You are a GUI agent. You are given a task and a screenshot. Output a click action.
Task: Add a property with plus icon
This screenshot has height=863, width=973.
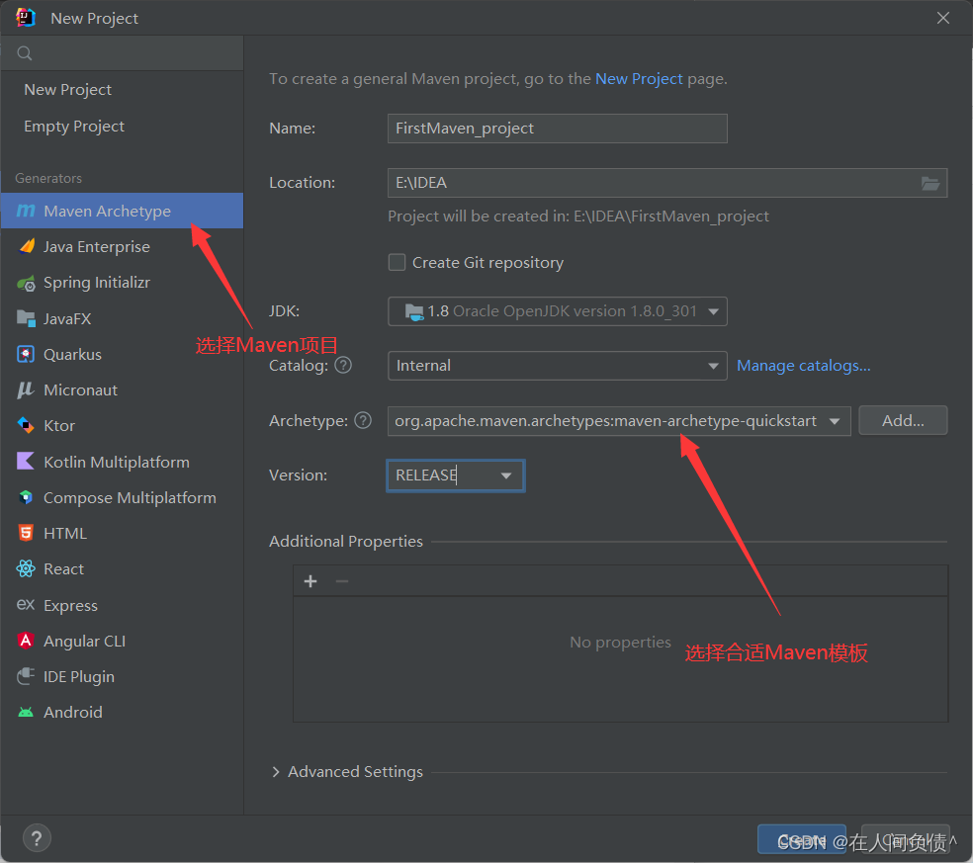pos(310,580)
